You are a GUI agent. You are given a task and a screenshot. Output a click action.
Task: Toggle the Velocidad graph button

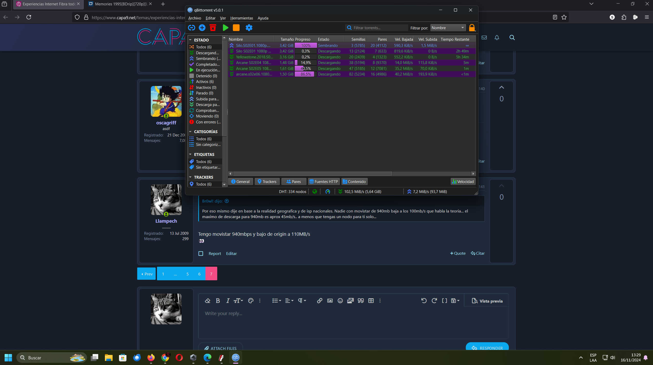coord(463,181)
